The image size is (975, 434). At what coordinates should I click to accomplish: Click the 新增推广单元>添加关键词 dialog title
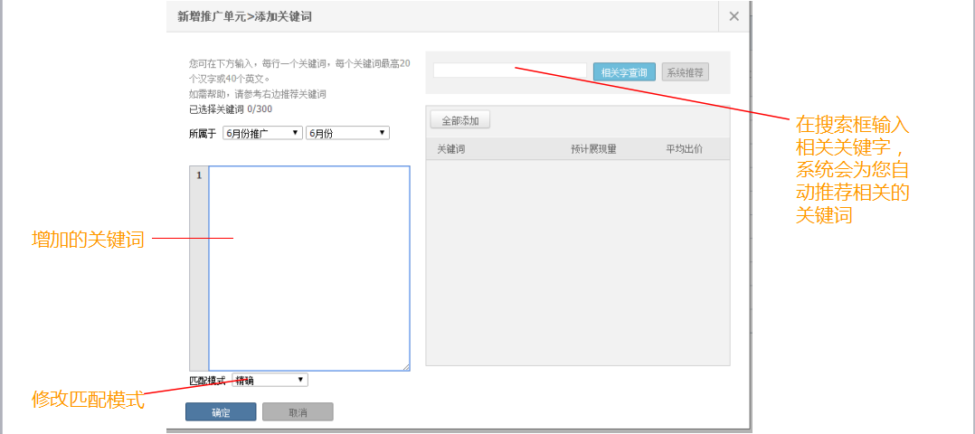pyautogui.click(x=245, y=16)
